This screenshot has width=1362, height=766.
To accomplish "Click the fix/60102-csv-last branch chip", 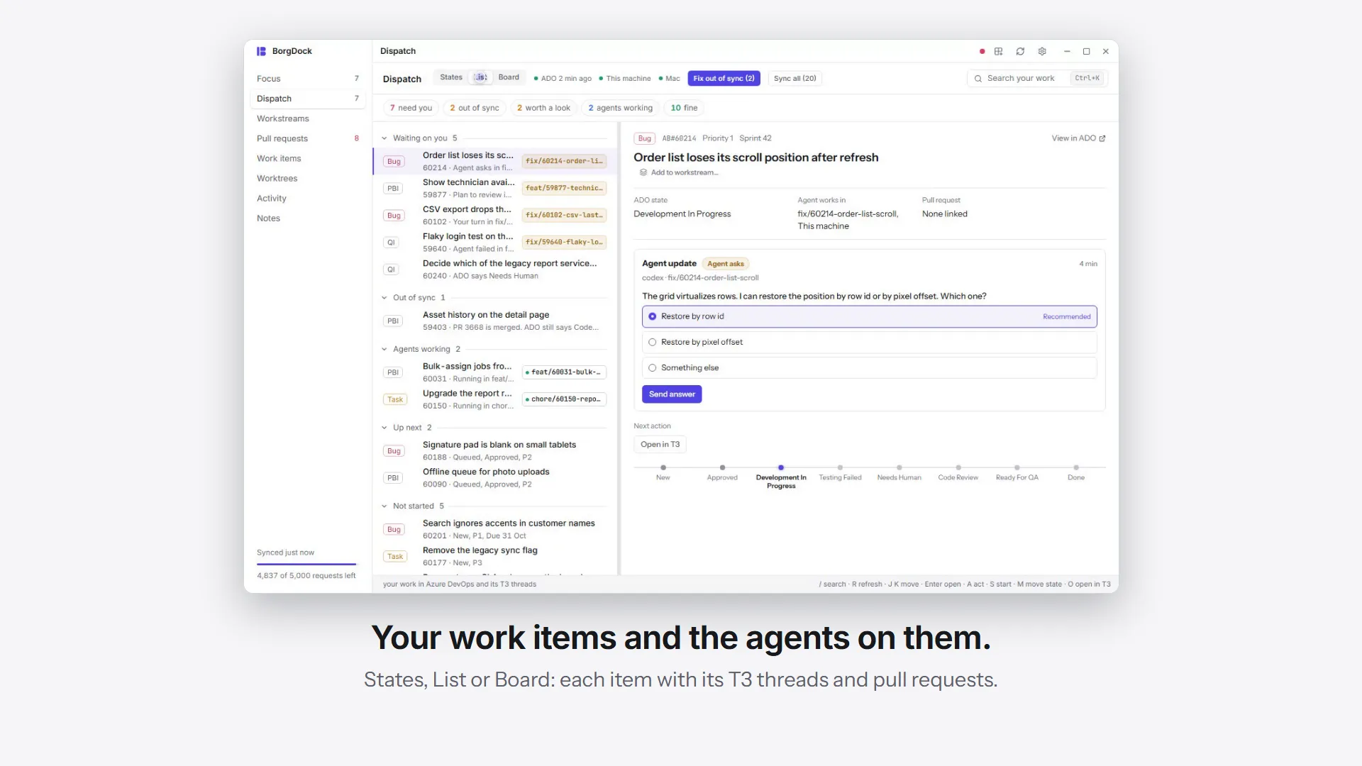I will pos(564,215).
